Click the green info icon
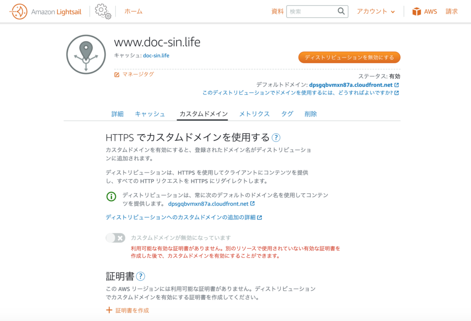The height and width of the screenshot is (321, 471). 111,196
